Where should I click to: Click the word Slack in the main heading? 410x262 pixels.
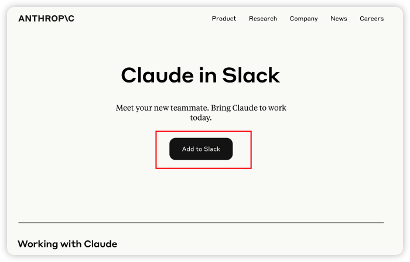251,75
